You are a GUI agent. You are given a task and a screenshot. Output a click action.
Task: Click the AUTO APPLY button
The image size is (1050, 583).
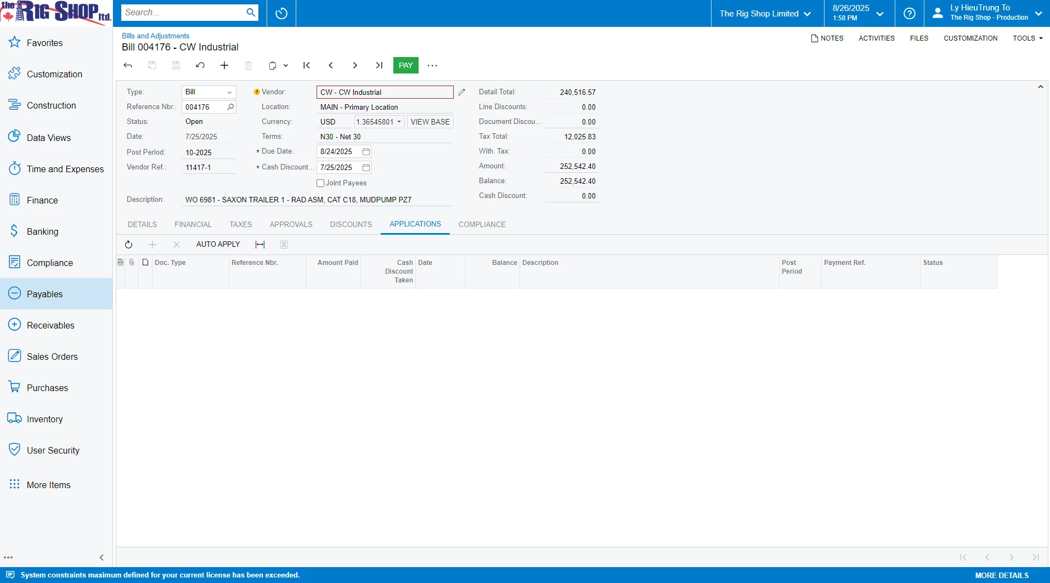[218, 245]
